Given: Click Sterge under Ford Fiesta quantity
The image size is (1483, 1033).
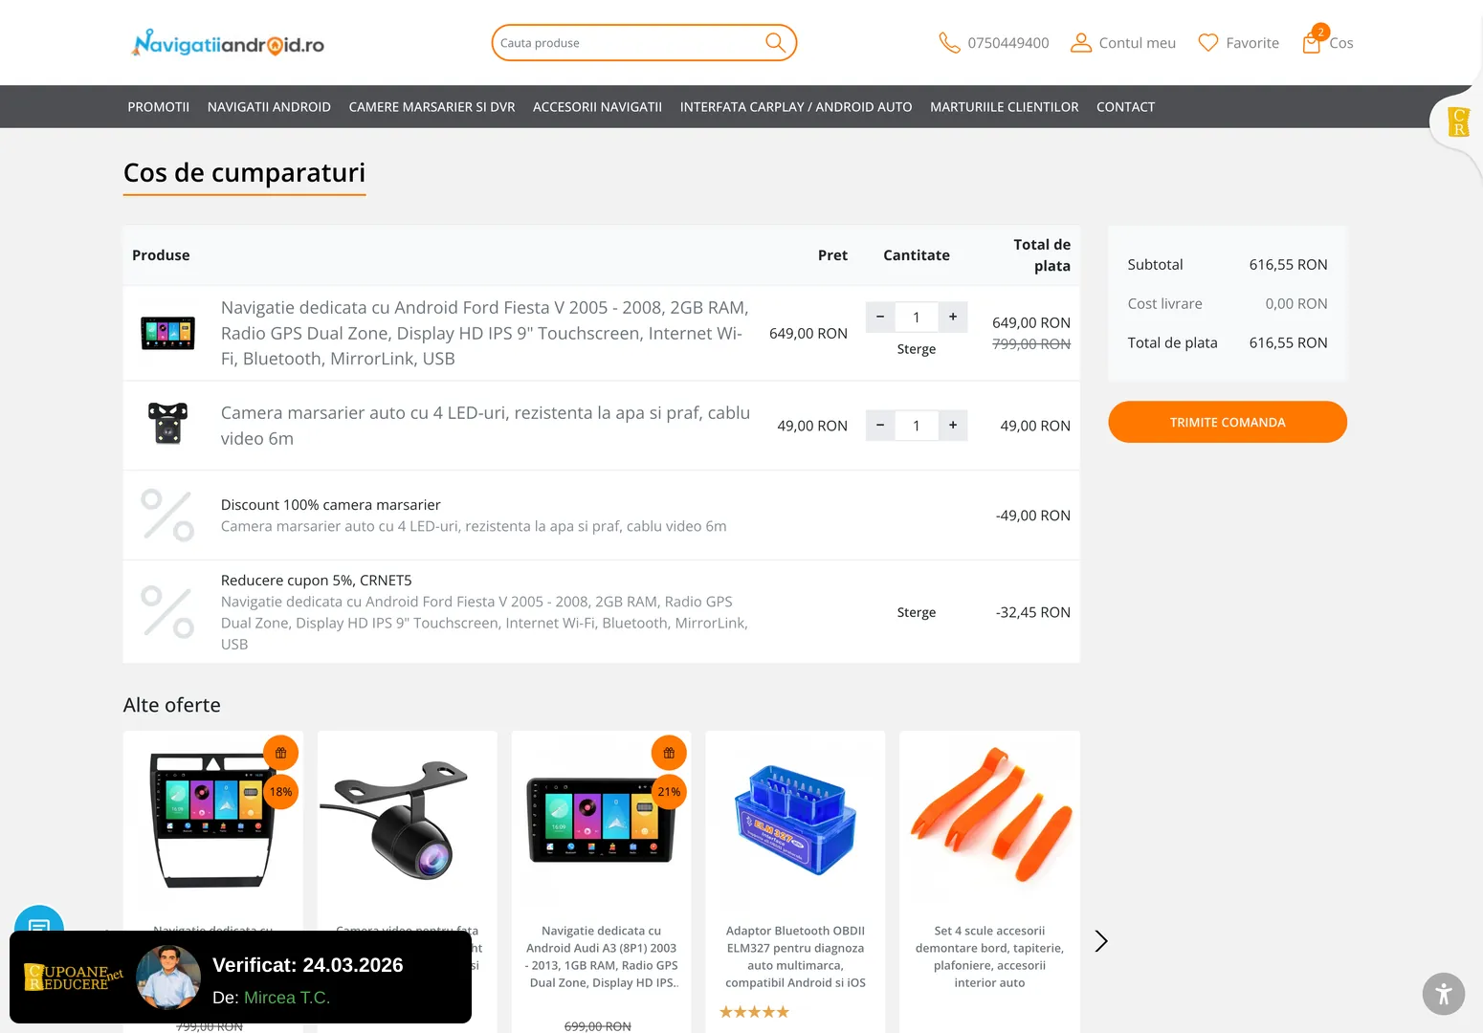Looking at the screenshot, I should (917, 349).
